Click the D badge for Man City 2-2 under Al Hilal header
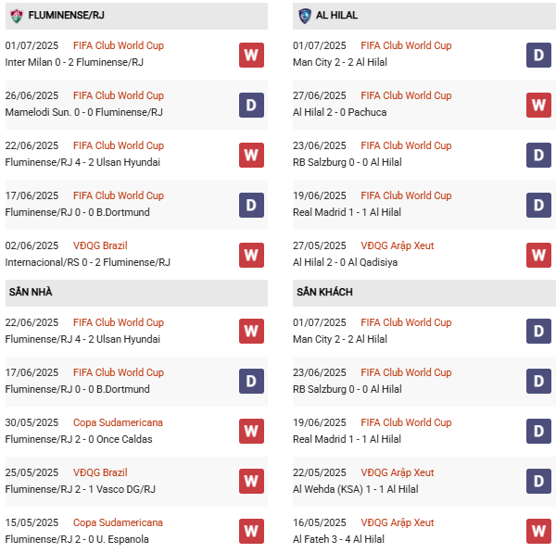The height and width of the screenshot is (553, 556). tap(538, 55)
